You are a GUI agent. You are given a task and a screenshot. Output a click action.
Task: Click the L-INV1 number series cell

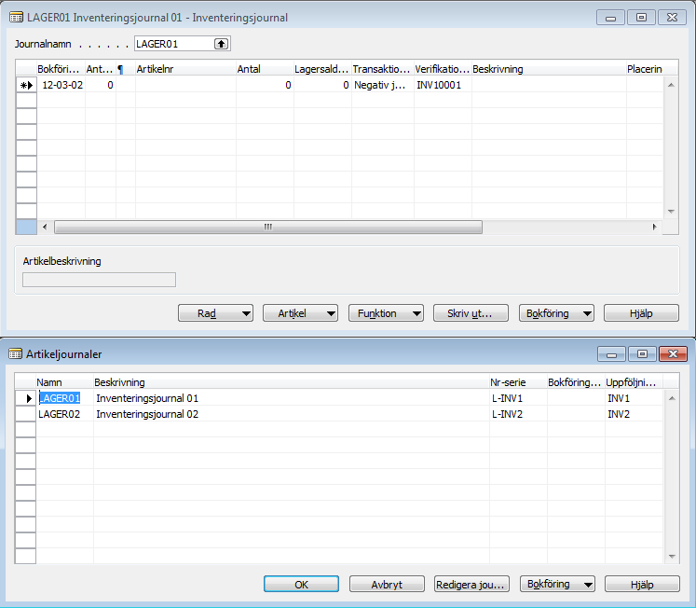[x=518, y=398]
